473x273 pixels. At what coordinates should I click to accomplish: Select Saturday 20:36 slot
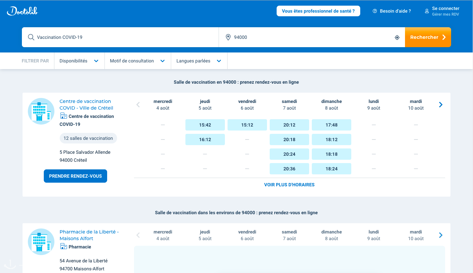tap(289, 169)
